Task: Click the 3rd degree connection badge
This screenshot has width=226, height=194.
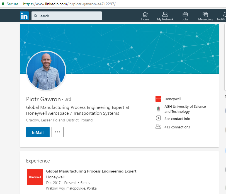Action: 68,99
